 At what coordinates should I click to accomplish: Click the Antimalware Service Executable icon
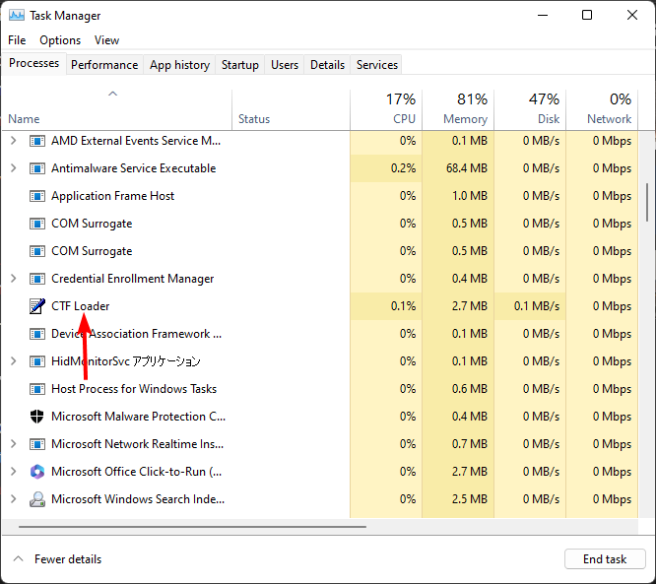pos(37,168)
